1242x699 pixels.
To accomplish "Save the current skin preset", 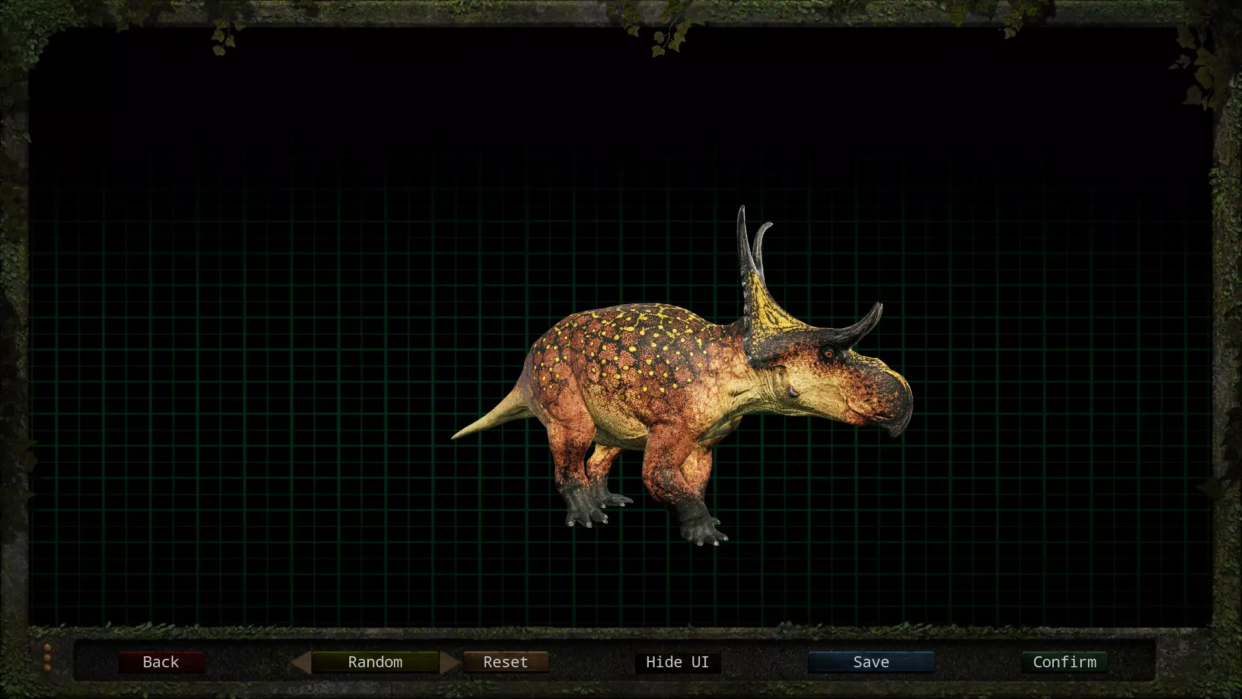I will [x=871, y=662].
